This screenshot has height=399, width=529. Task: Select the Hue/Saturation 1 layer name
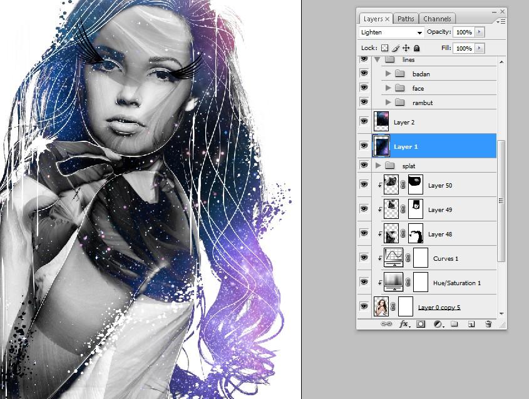click(457, 283)
